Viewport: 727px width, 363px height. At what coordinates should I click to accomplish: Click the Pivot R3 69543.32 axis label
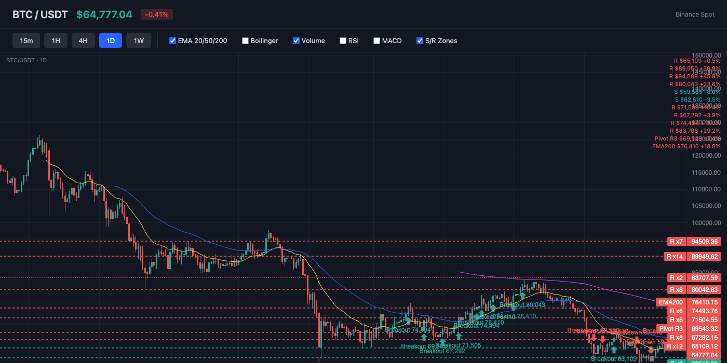pos(689,328)
